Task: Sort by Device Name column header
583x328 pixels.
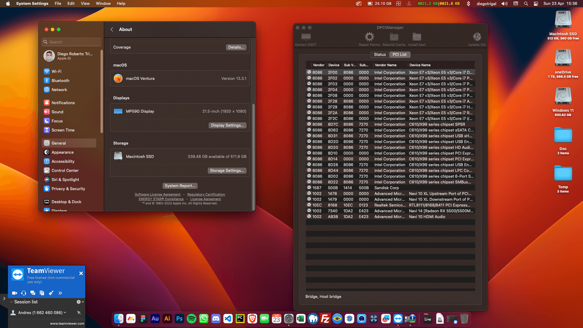Action: [x=441, y=65]
